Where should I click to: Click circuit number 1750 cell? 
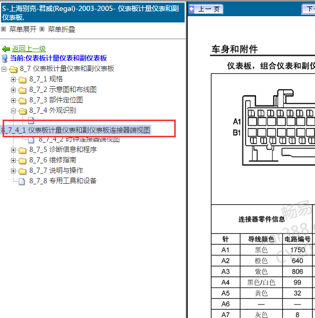297,250
